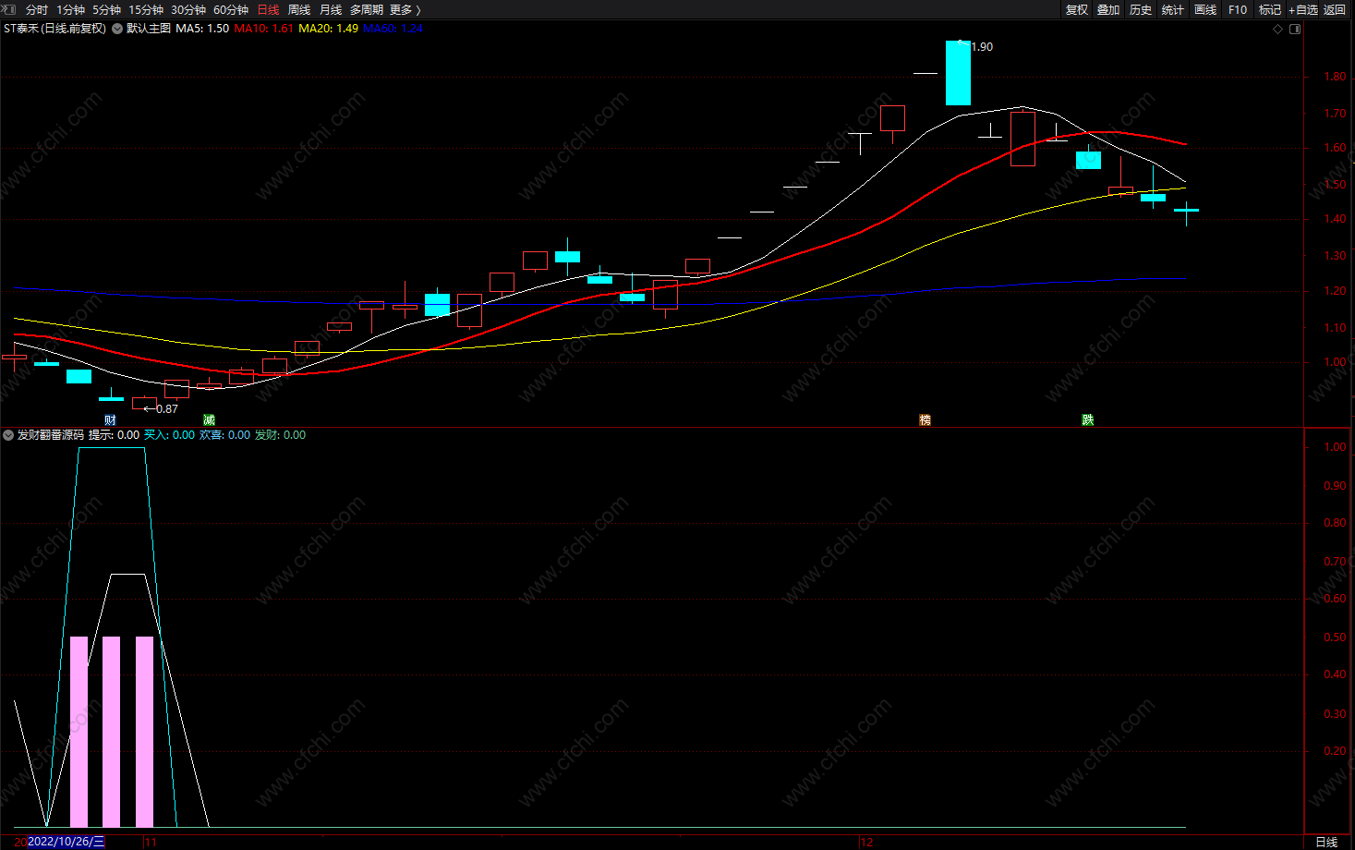Viewport: 1355px width, 850px height.
Task: Click the 财 event marker
Action: 111,420
